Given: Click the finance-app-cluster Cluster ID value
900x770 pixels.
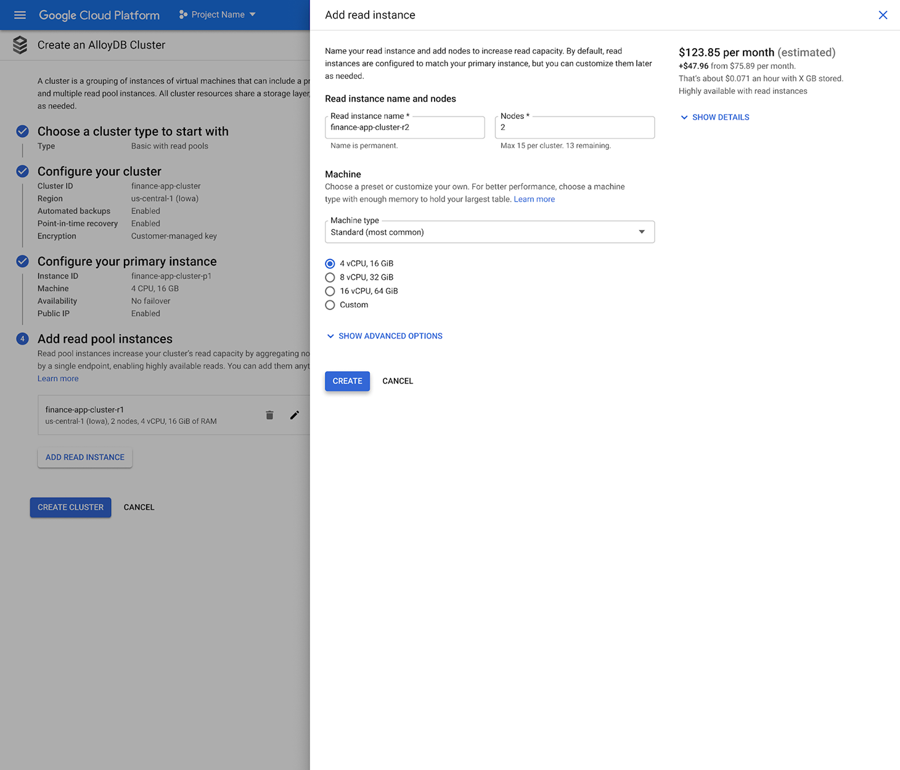Looking at the screenshot, I should [x=166, y=186].
